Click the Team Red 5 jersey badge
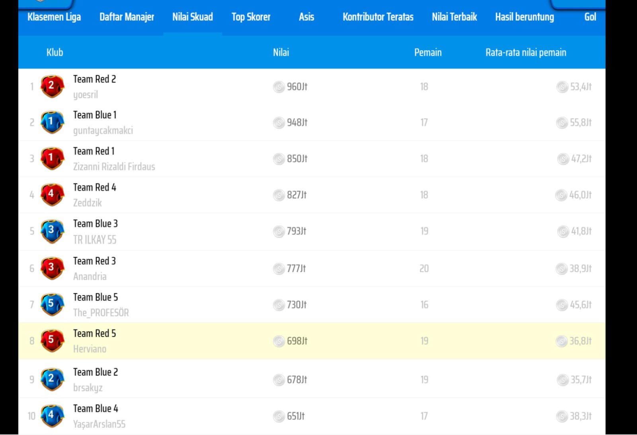The image size is (637, 435). pos(52,341)
